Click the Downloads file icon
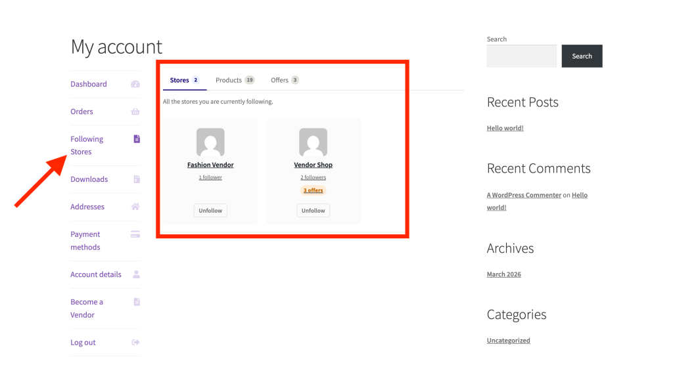 pos(137,179)
